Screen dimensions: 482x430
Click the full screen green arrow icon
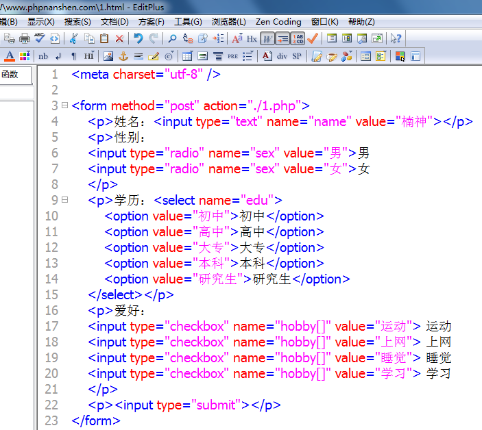(377, 38)
